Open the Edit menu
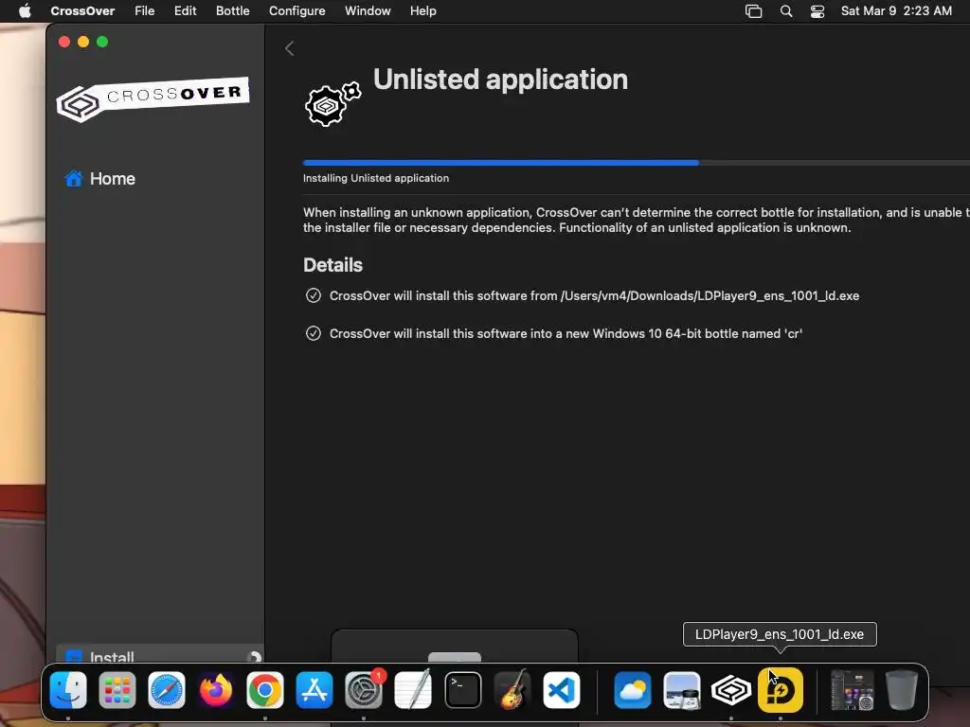The height and width of the screenshot is (727, 970). 185,11
